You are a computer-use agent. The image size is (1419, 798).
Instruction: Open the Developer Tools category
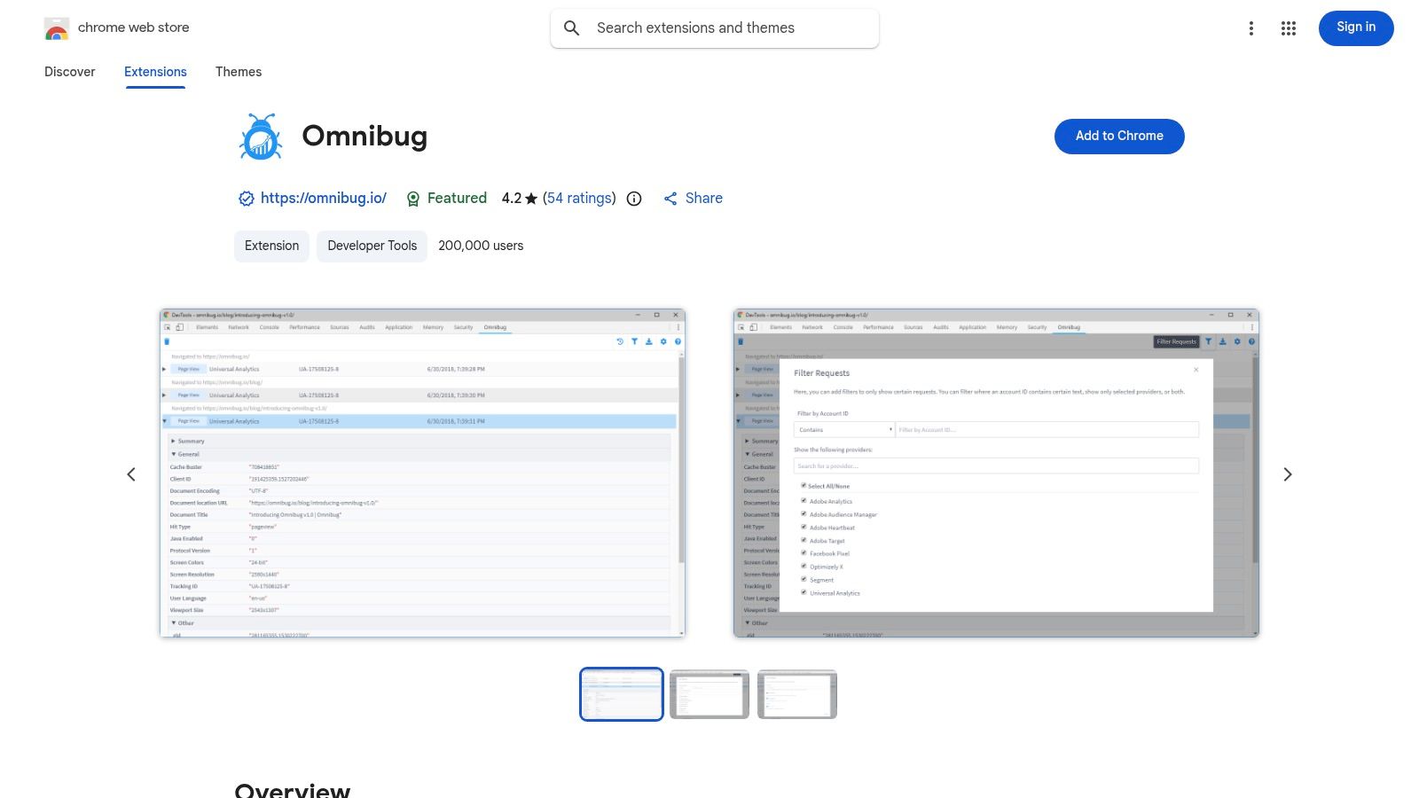click(372, 246)
